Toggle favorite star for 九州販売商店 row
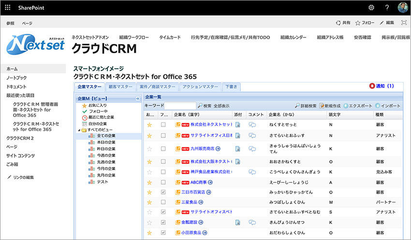Viewport: 411px width, 240px height. (149, 149)
